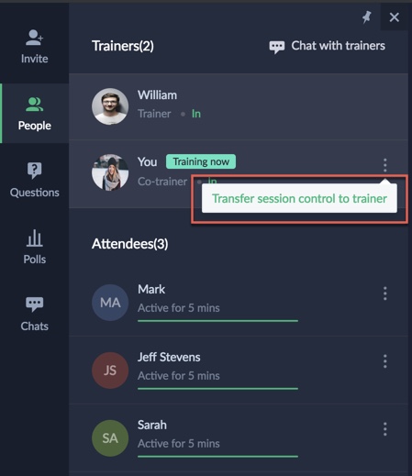Pin the panel with the pushpin icon

366,17
